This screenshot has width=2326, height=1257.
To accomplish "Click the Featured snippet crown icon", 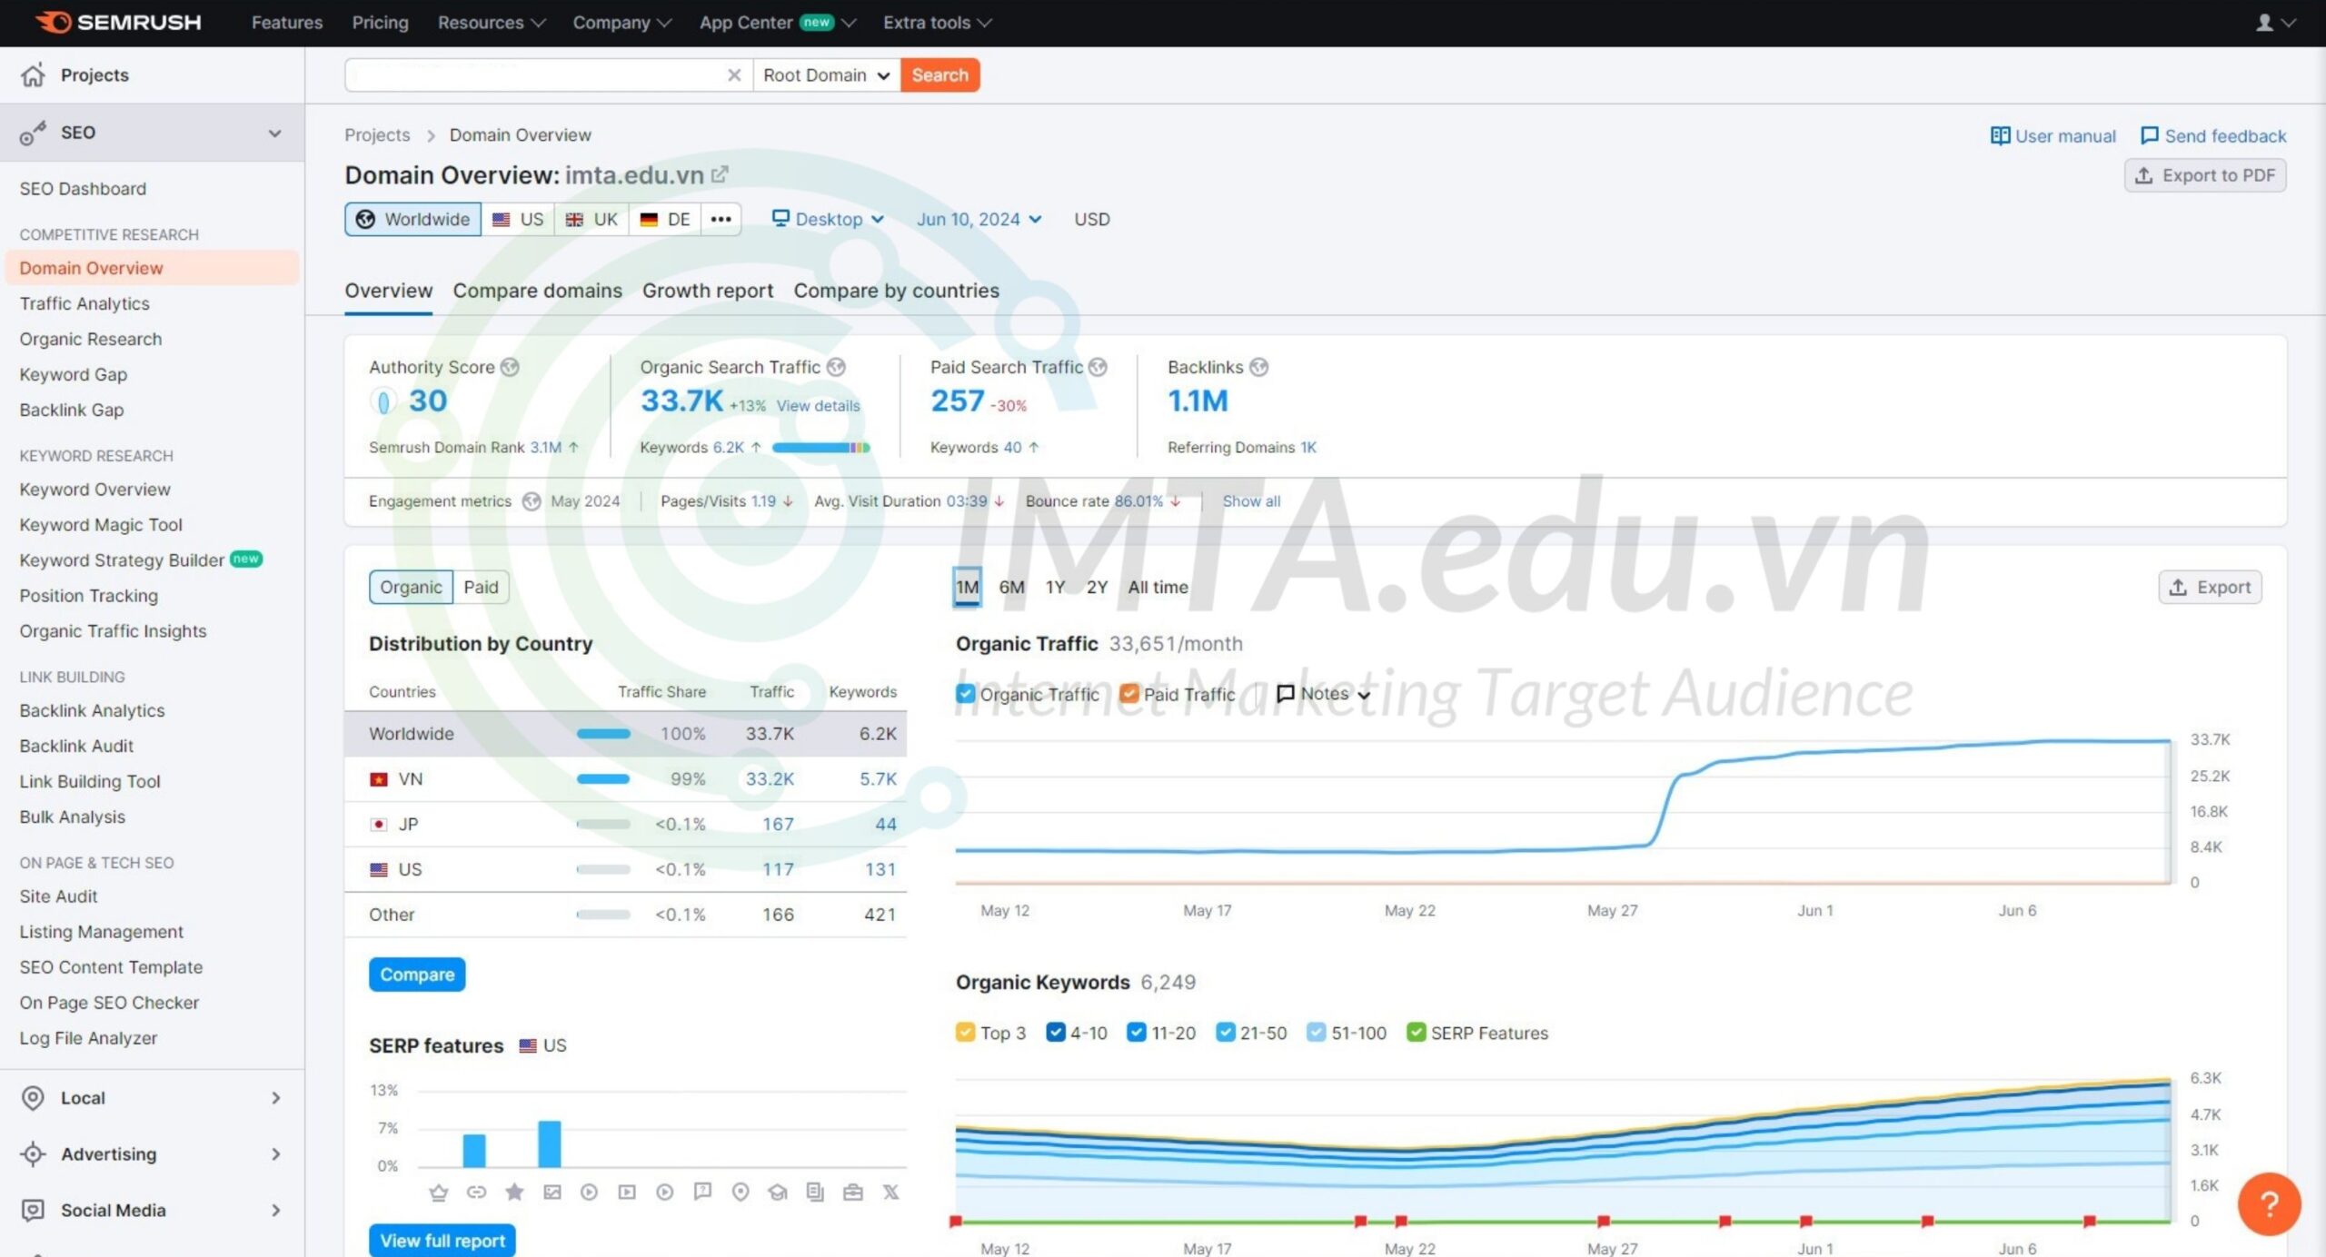I will 439,1192.
